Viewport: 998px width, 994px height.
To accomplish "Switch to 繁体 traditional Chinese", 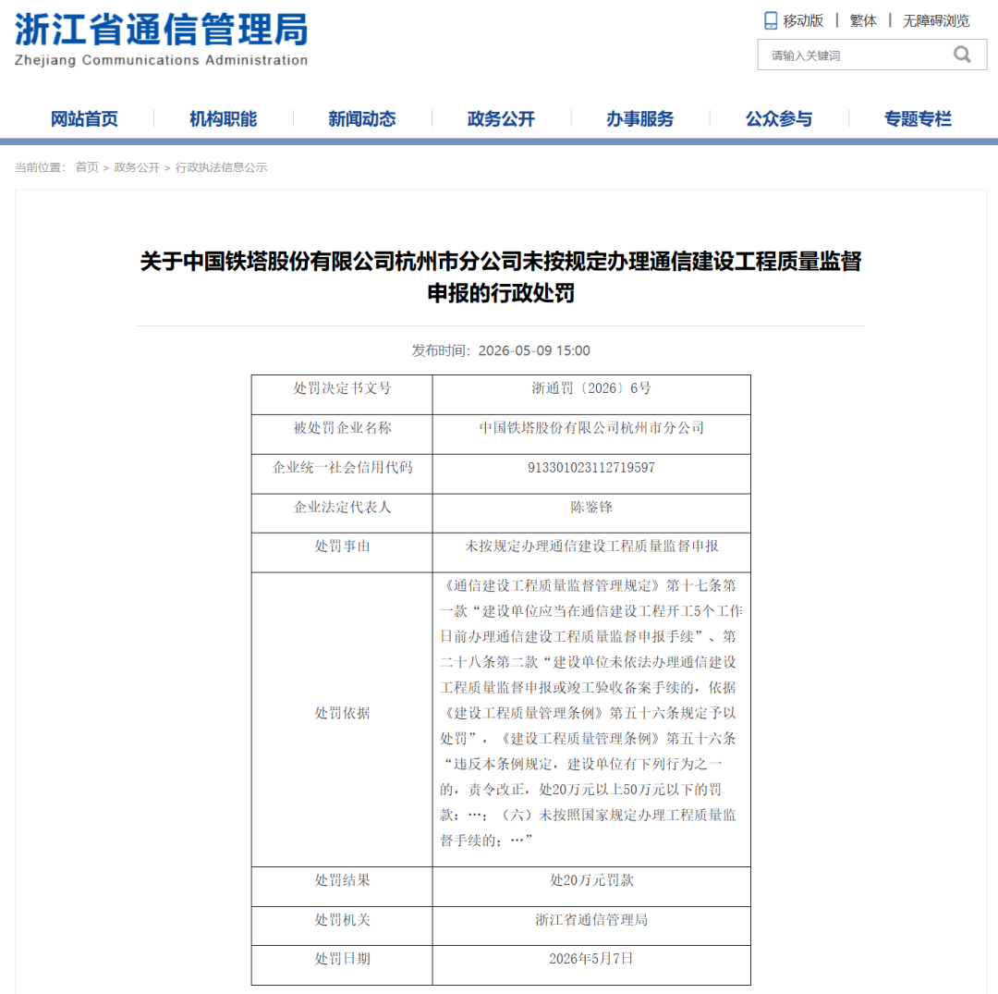I will [x=863, y=20].
